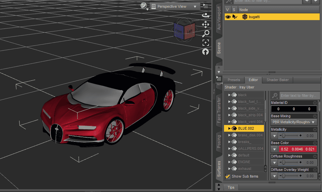Open viewport options menu icon
The height and width of the screenshot is (192, 322).
point(205,6)
